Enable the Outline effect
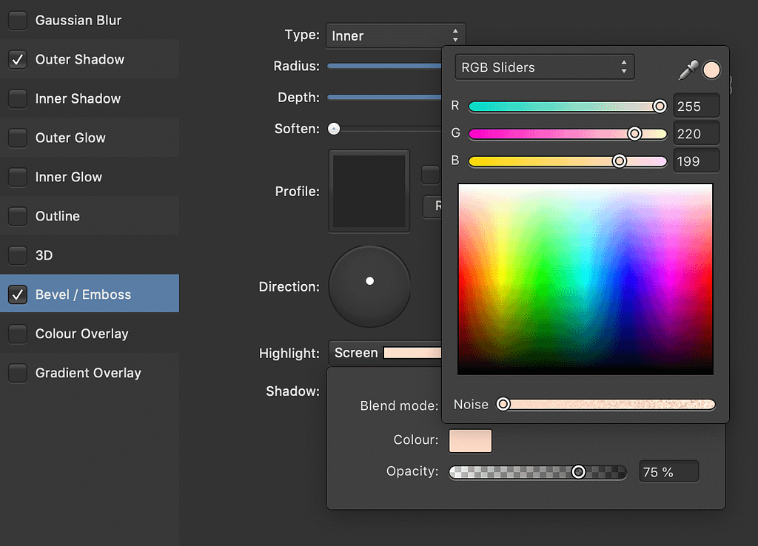 [x=18, y=216]
